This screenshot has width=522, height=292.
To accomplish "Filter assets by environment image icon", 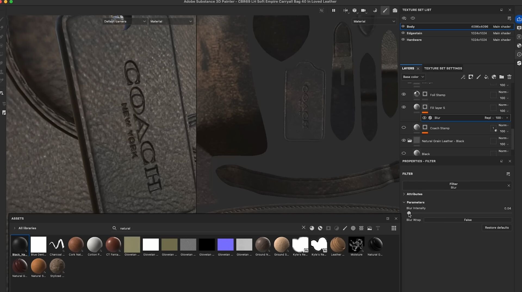I will [369, 228].
